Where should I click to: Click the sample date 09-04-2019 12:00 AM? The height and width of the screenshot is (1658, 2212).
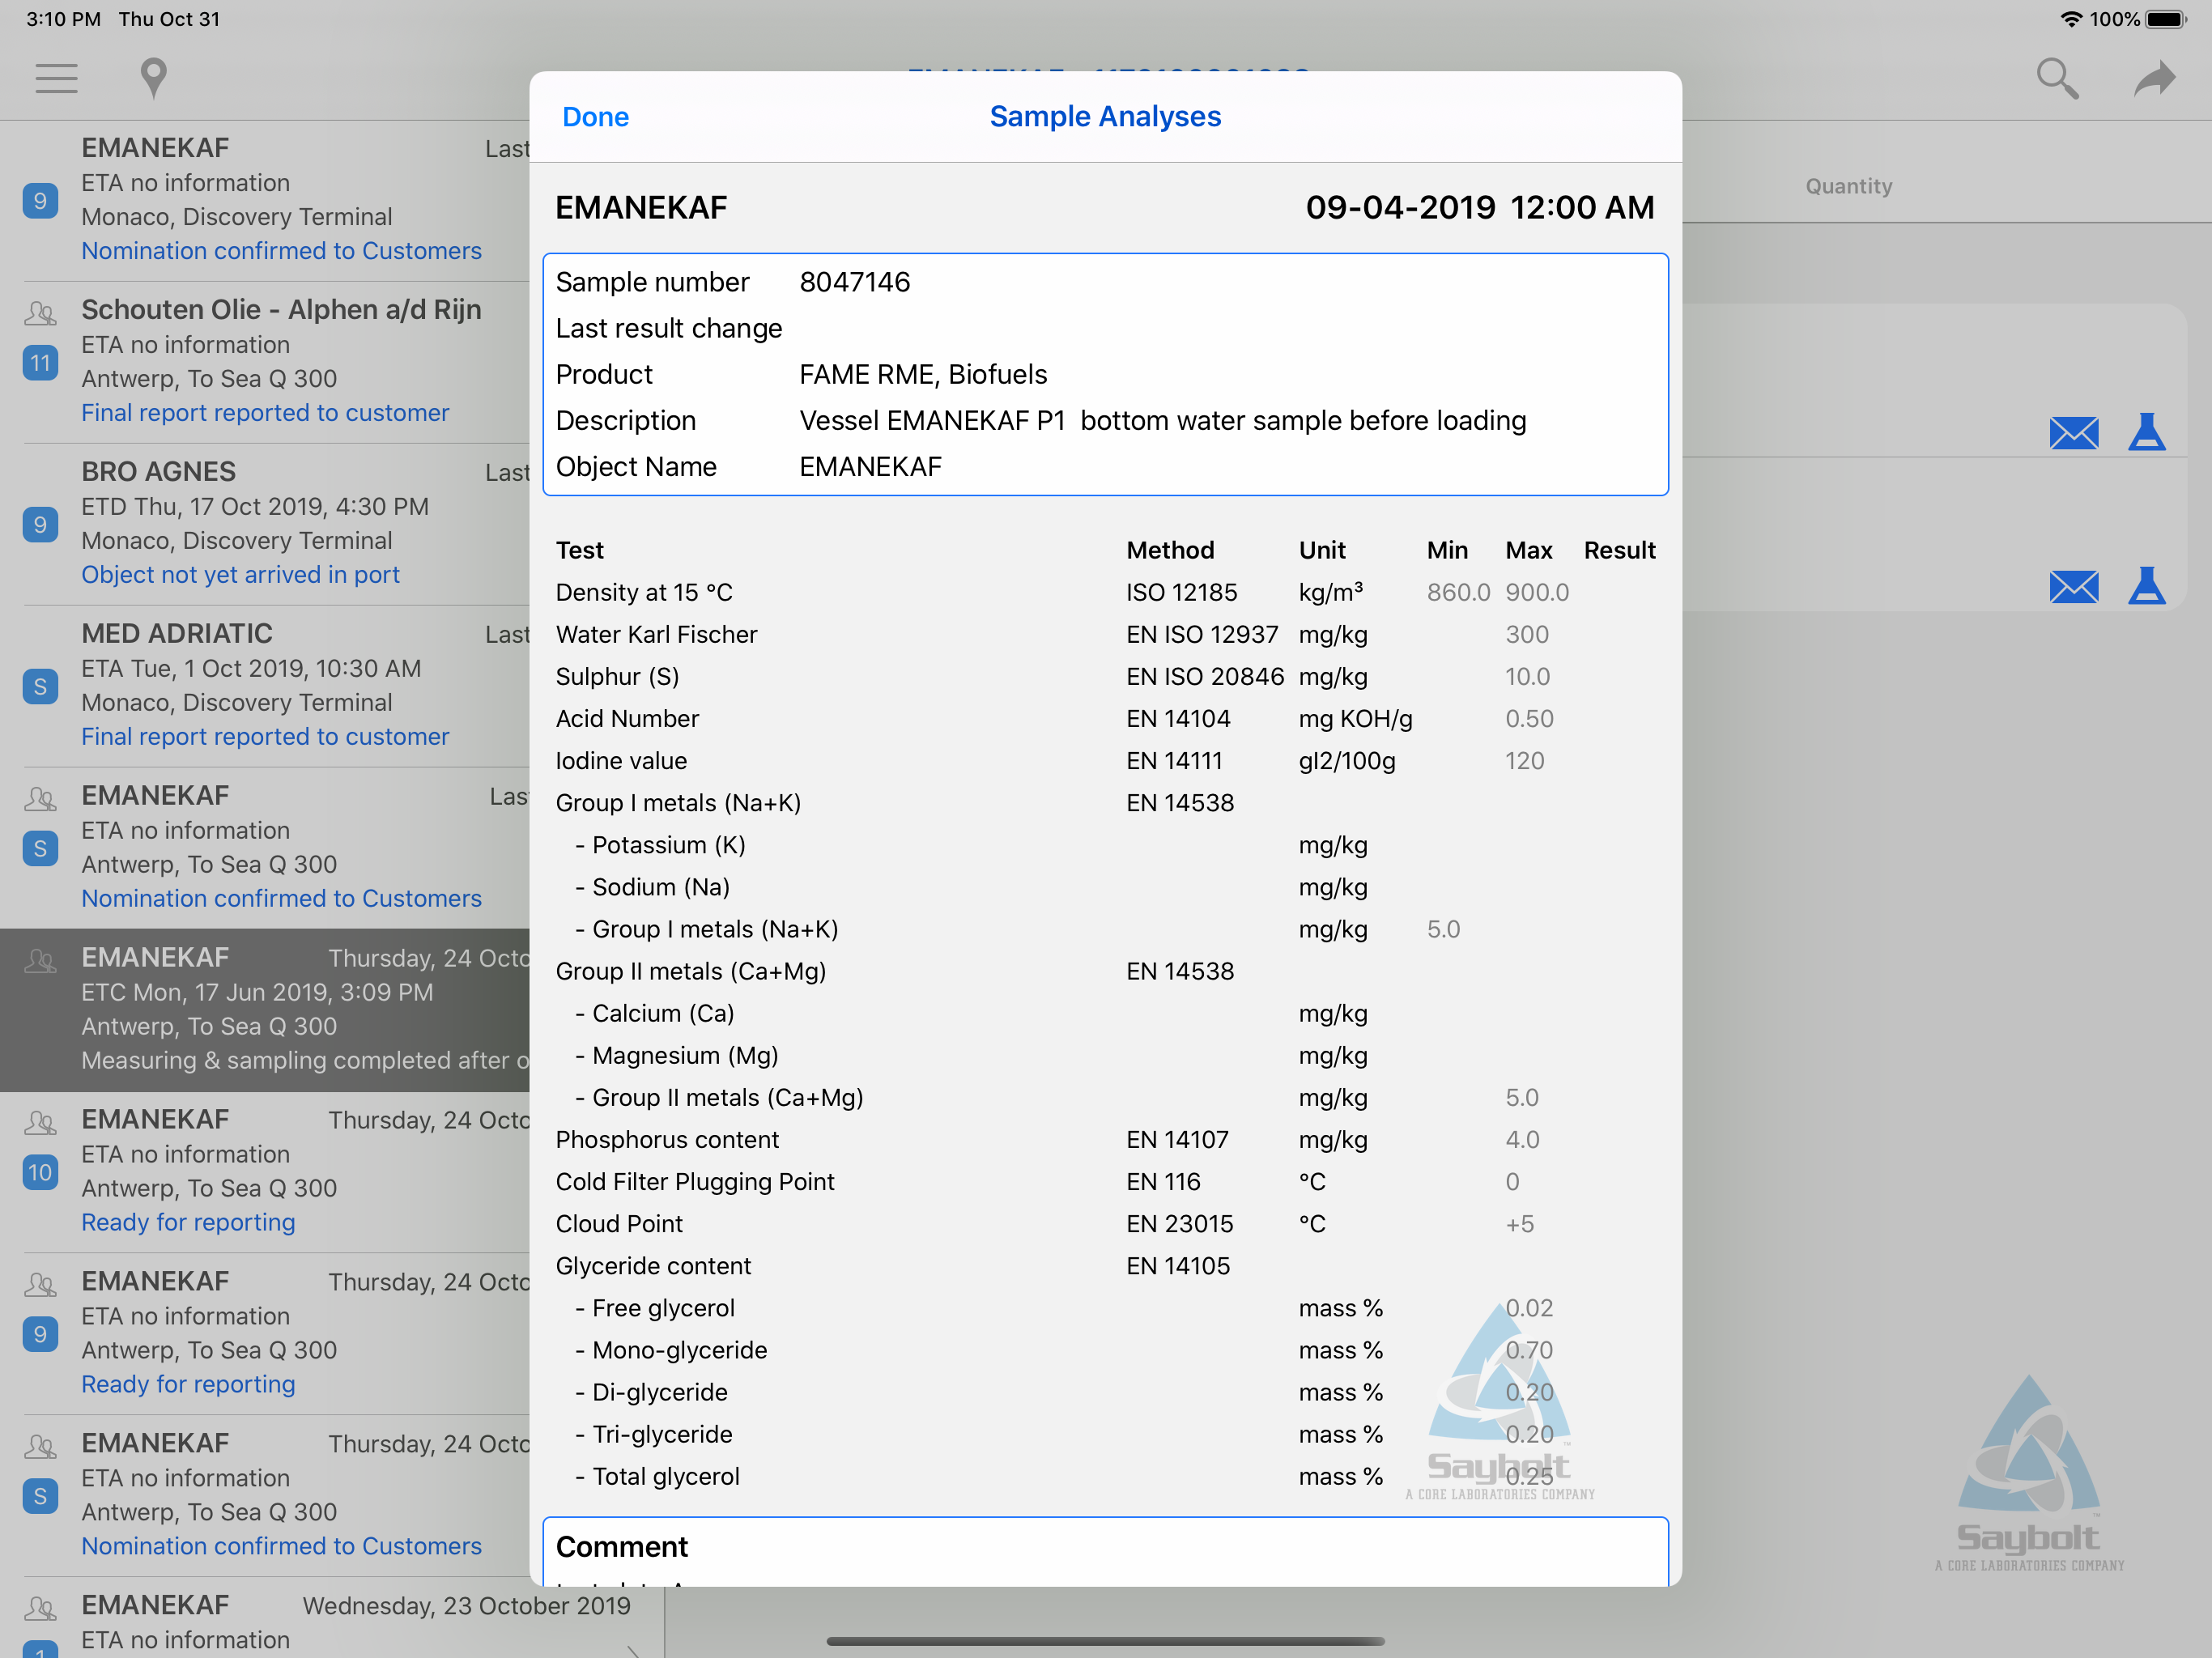[1479, 208]
